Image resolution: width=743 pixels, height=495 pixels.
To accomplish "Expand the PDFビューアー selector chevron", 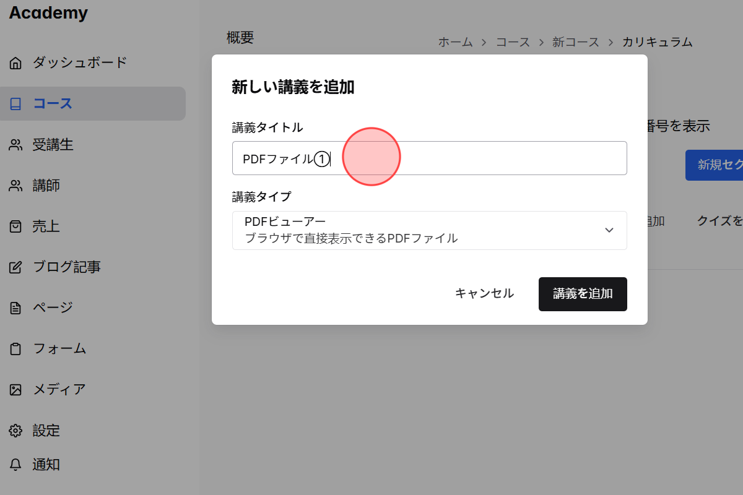I will pos(608,230).
